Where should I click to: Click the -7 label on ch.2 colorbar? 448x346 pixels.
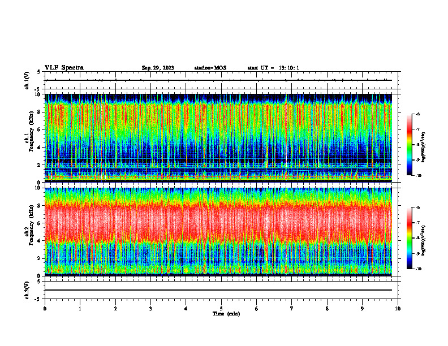(x=417, y=223)
